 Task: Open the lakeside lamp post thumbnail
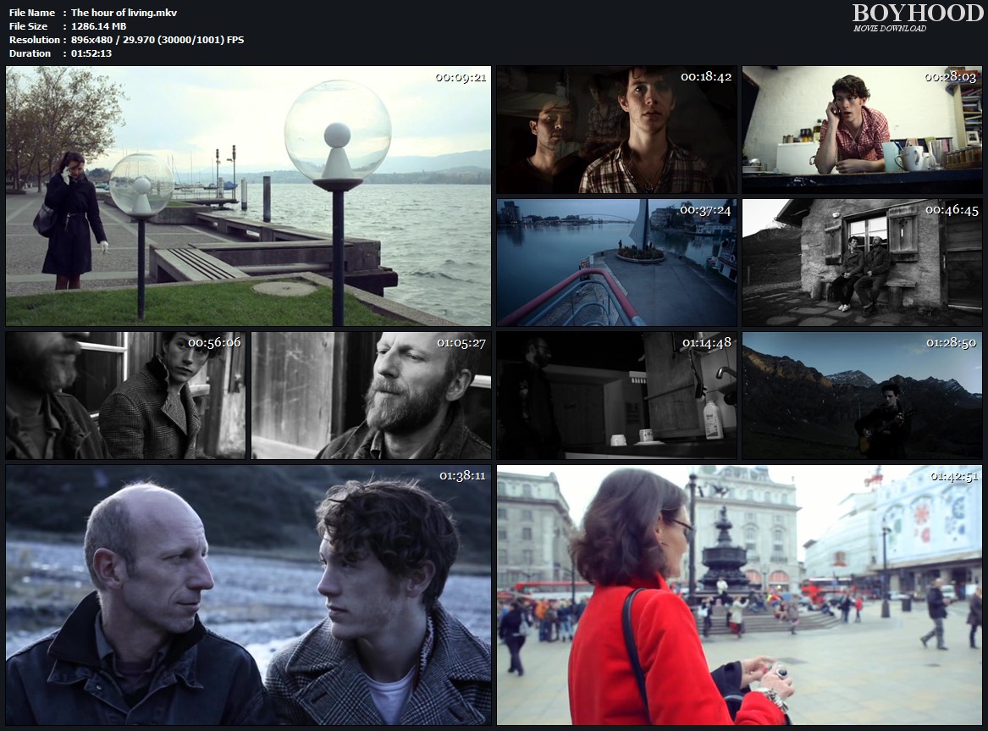point(248,197)
